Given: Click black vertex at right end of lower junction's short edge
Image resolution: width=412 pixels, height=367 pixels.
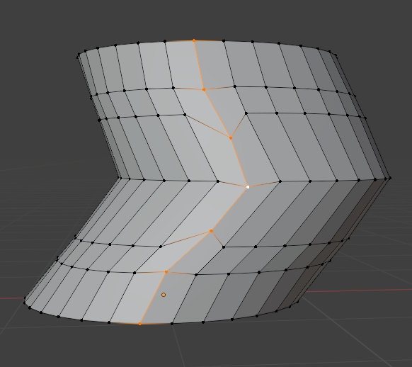Looking at the screenshot, I should coord(224,247).
